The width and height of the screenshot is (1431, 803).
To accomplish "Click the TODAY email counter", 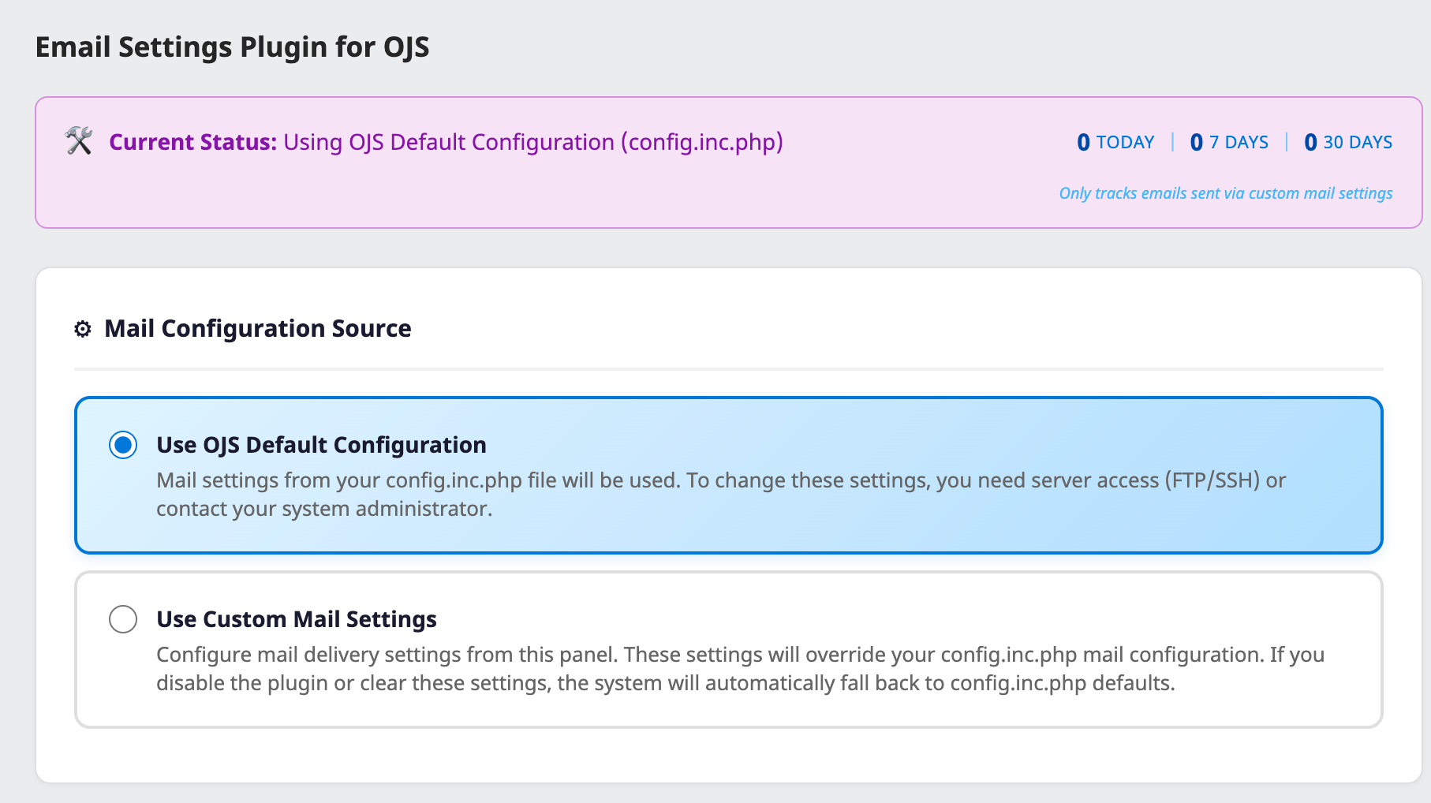I will (1115, 142).
